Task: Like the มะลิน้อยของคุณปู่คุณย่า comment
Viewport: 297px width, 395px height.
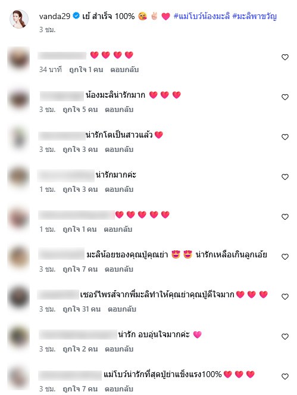Action: 285,257
